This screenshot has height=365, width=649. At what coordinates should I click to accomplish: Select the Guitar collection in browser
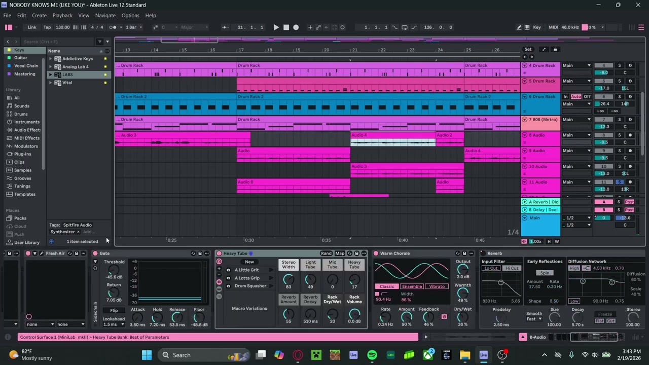pyautogui.click(x=21, y=58)
